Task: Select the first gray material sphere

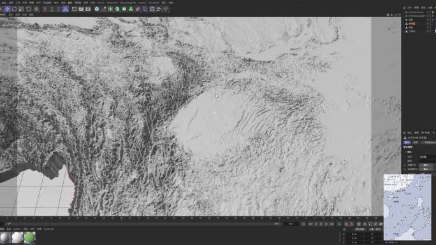Action: [5, 237]
